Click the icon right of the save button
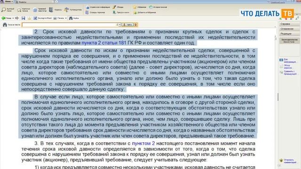The height and width of the screenshot is (169, 301). pyautogui.click(x=29, y=18)
